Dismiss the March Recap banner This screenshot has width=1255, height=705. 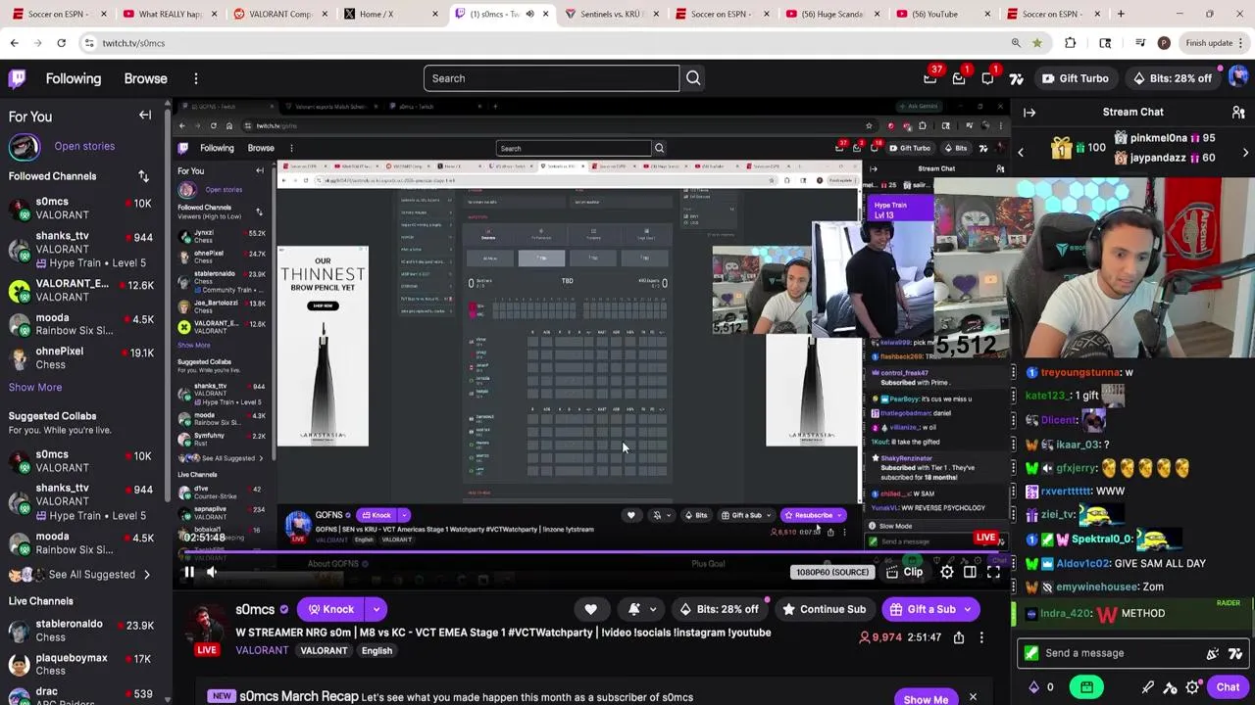coord(973,697)
